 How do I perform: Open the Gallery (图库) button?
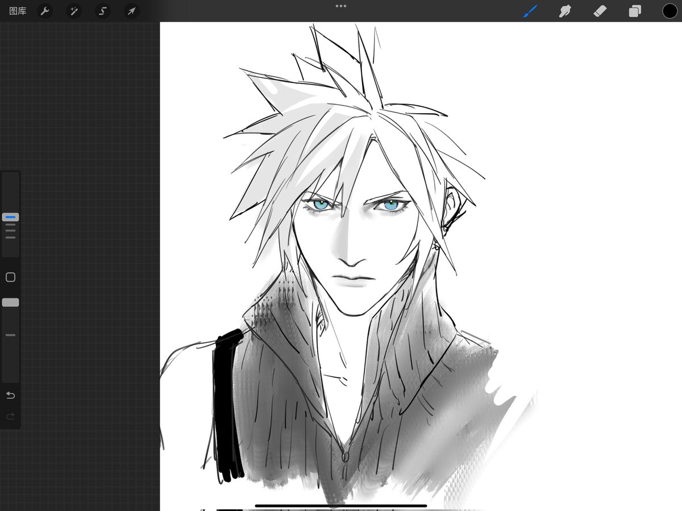(x=18, y=11)
